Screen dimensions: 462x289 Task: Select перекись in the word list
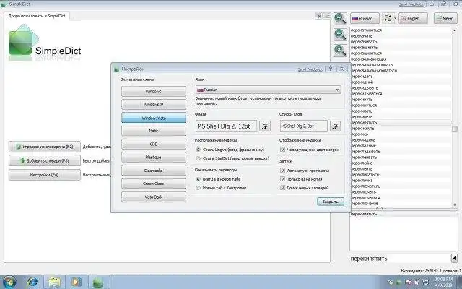401,134
